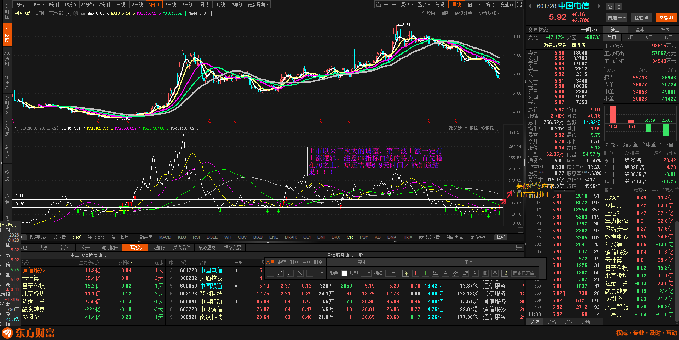Switch to the 日线 daily chart tab
This screenshot has height=340, width=679.
pos(121,5)
